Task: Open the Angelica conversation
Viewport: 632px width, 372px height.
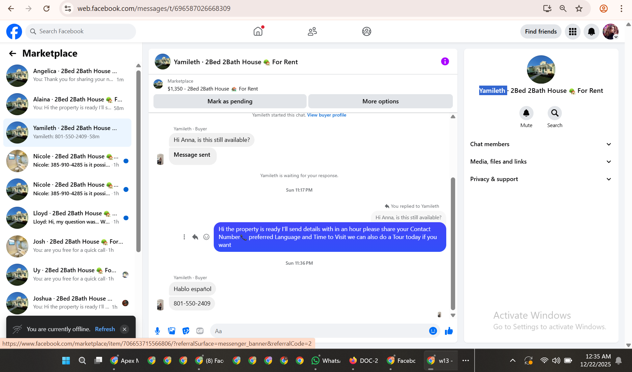Action: 67,75
